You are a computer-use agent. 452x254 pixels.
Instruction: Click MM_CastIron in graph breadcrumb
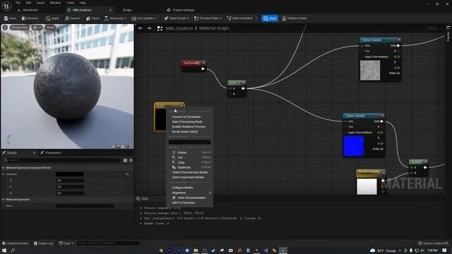point(179,28)
